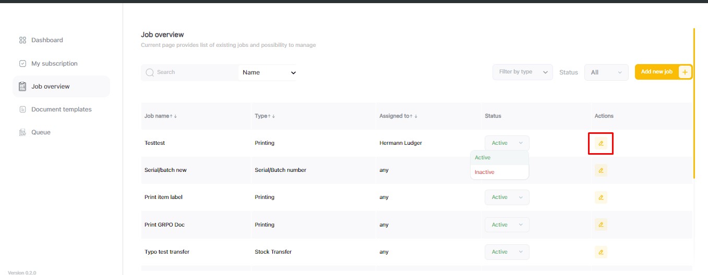
Task: Select Inactive from the status menu
Action: click(x=485, y=172)
